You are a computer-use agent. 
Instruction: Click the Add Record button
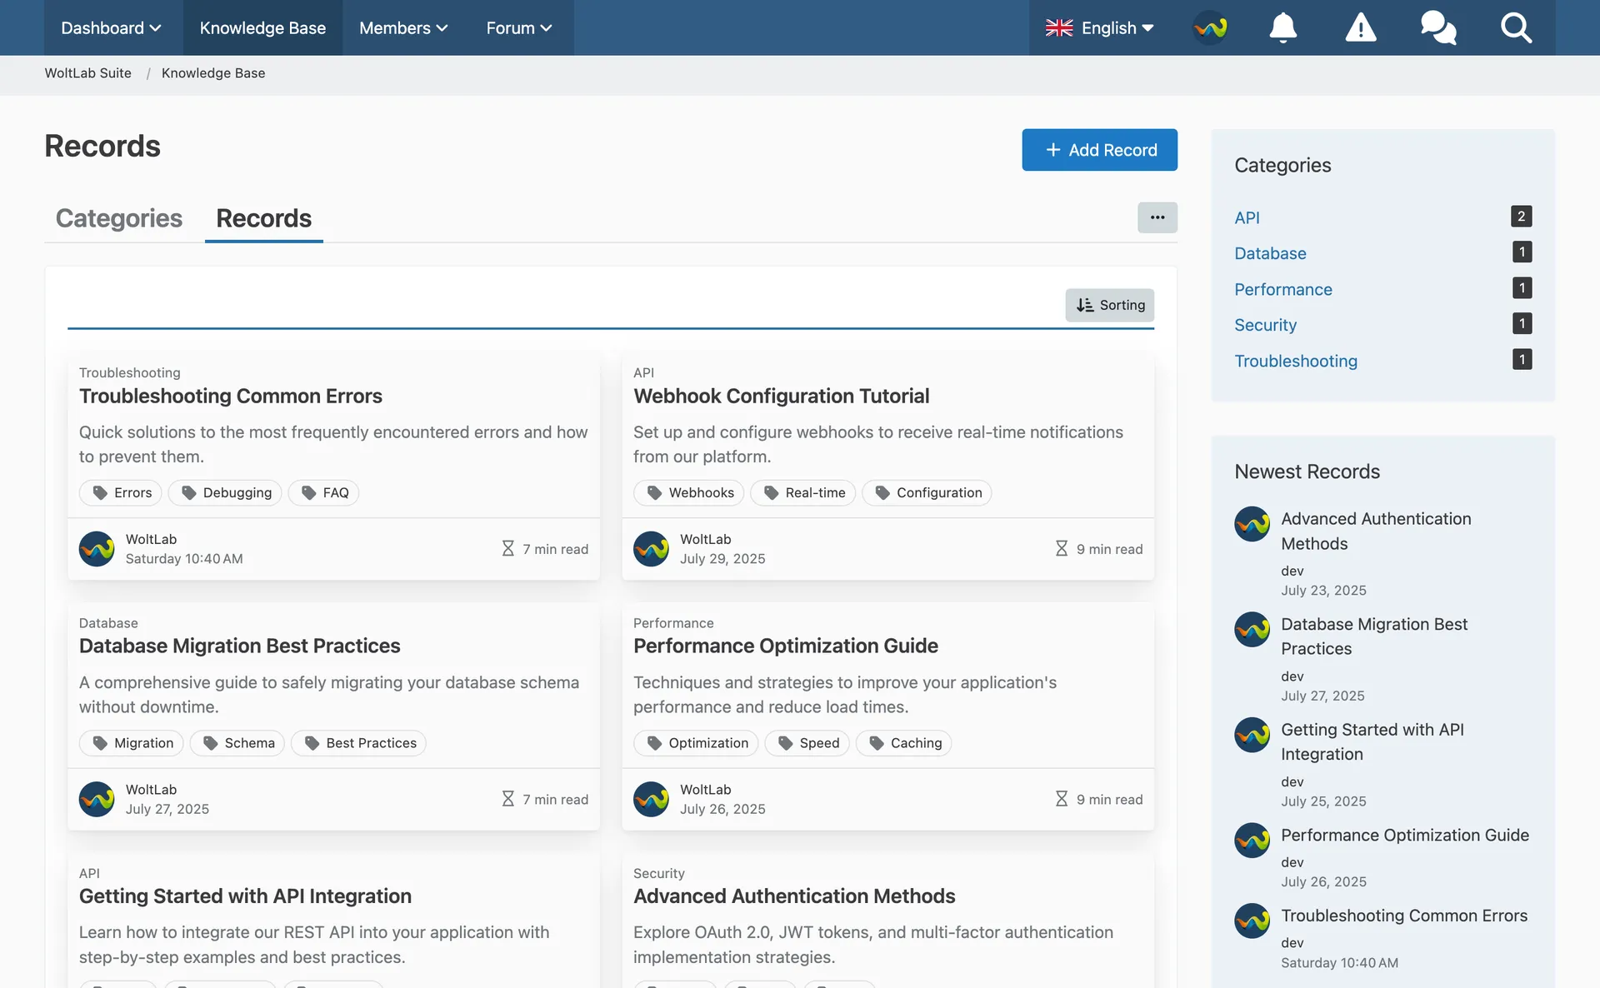pyautogui.click(x=1099, y=150)
